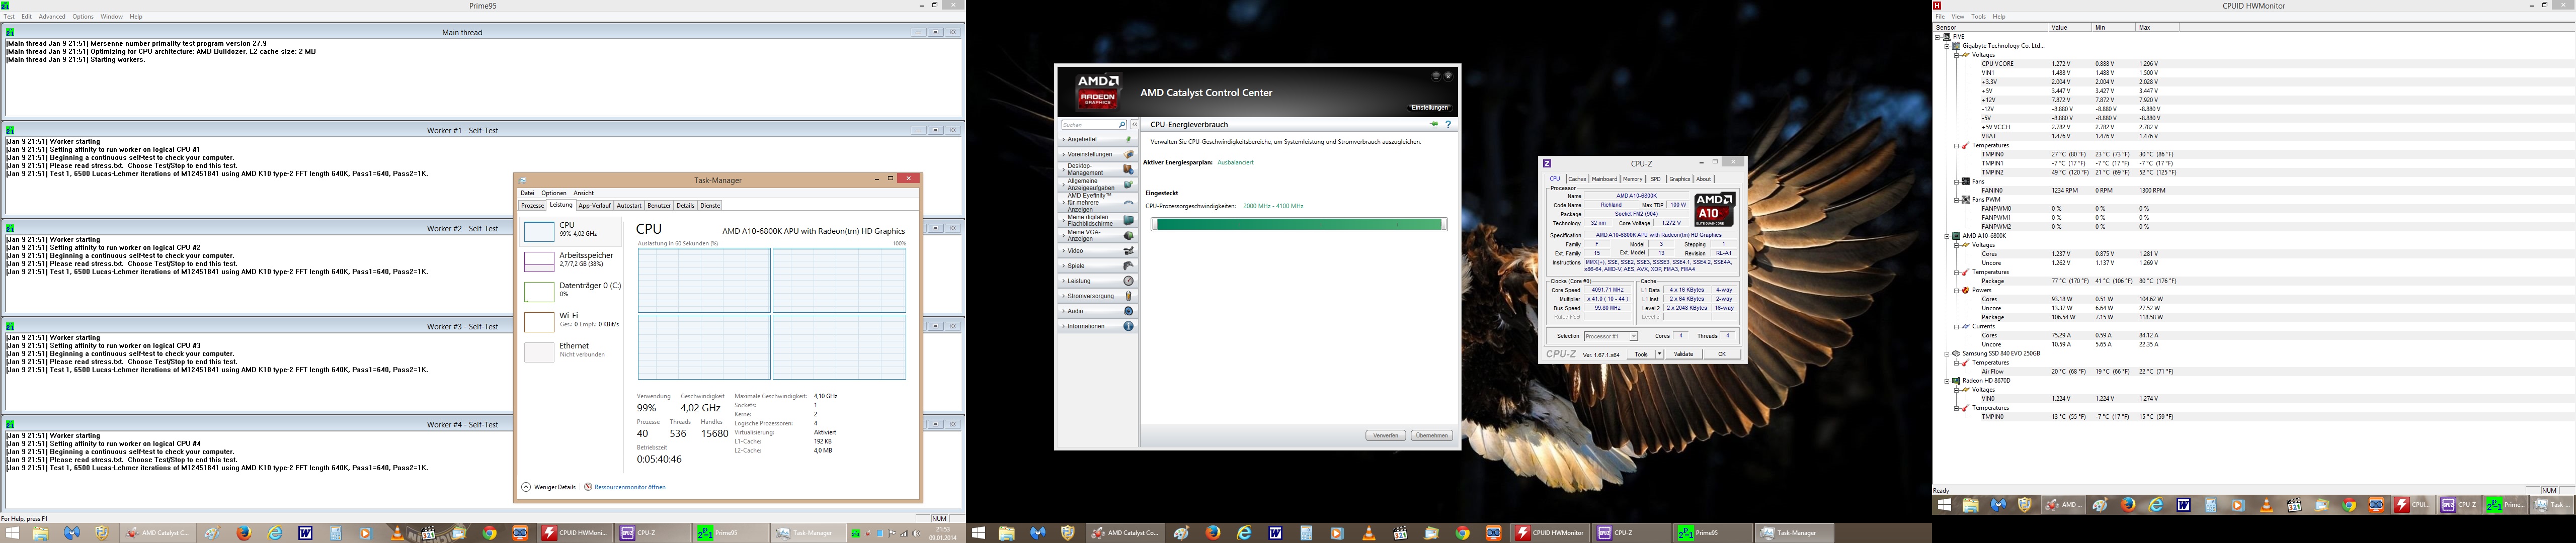Click the Leistung clock icon in Catalyst sidebar

pos(1128,281)
